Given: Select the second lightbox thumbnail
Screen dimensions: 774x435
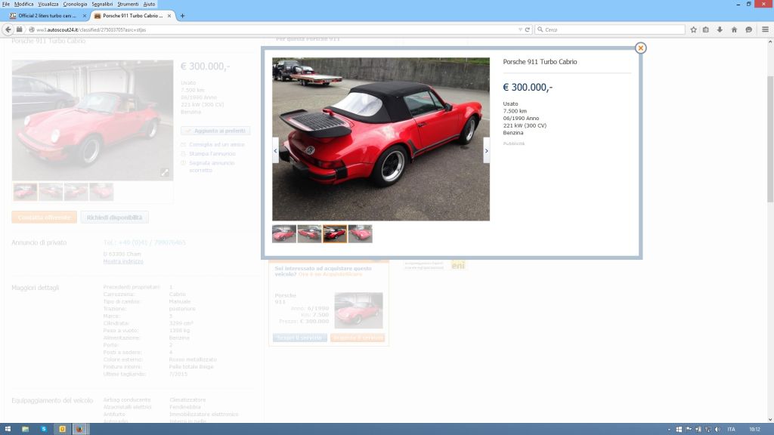Looking at the screenshot, I should pyautogui.click(x=309, y=234).
